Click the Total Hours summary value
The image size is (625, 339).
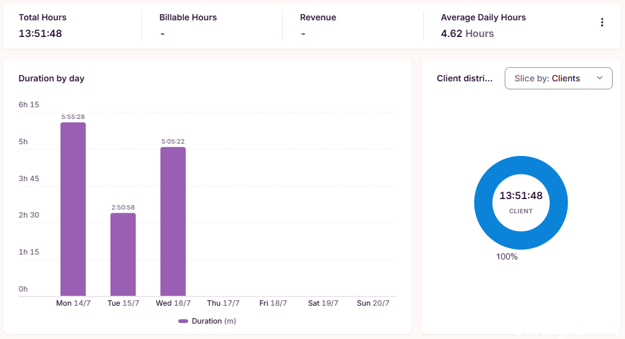tap(40, 33)
